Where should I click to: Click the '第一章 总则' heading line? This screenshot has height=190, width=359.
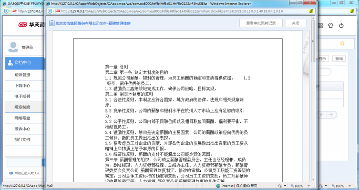(x=116, y=67)
